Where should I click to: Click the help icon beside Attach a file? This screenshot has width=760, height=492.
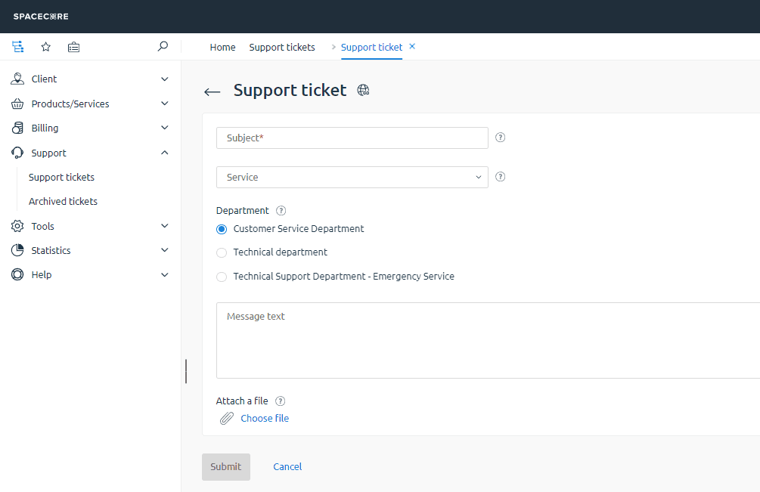click(x=280, y=401)
